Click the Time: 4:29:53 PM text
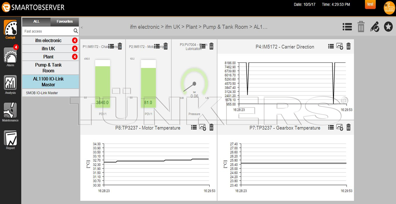The width and height of the screenshot is (396, 204). pos(336,5)
